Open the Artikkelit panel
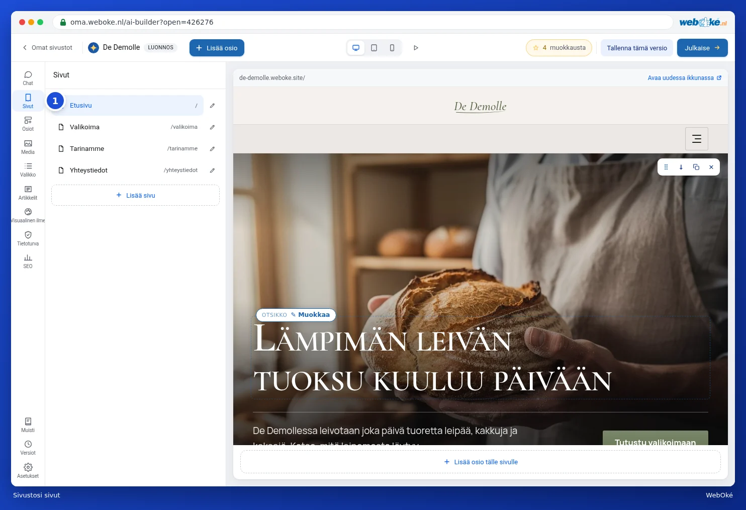Screen dimensions: 746x510 click(28, 193)
